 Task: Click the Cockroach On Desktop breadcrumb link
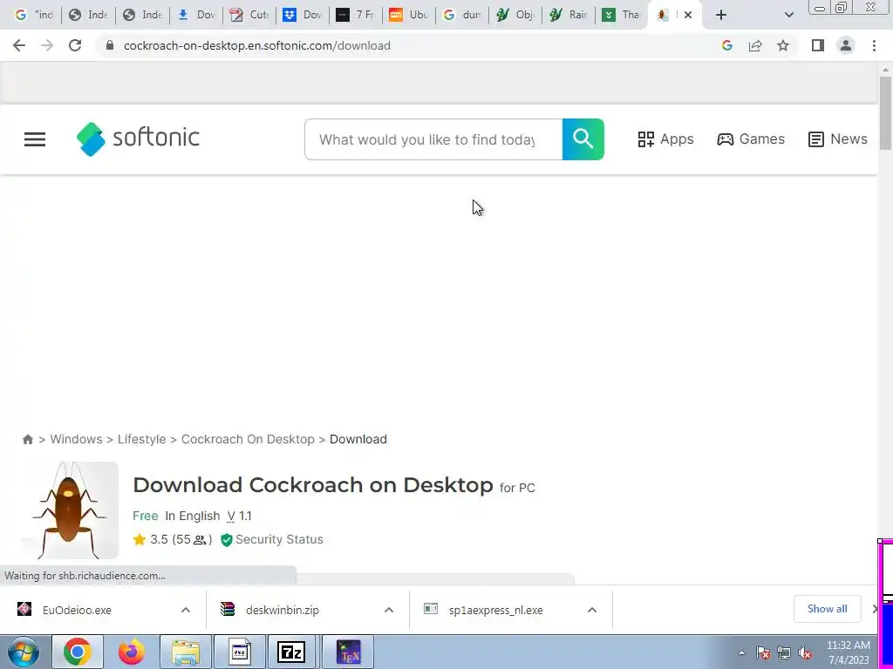(x=248, y=439)
